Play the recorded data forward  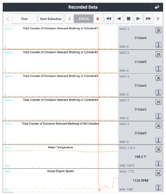pyautogui.click(x=139, y=19)
